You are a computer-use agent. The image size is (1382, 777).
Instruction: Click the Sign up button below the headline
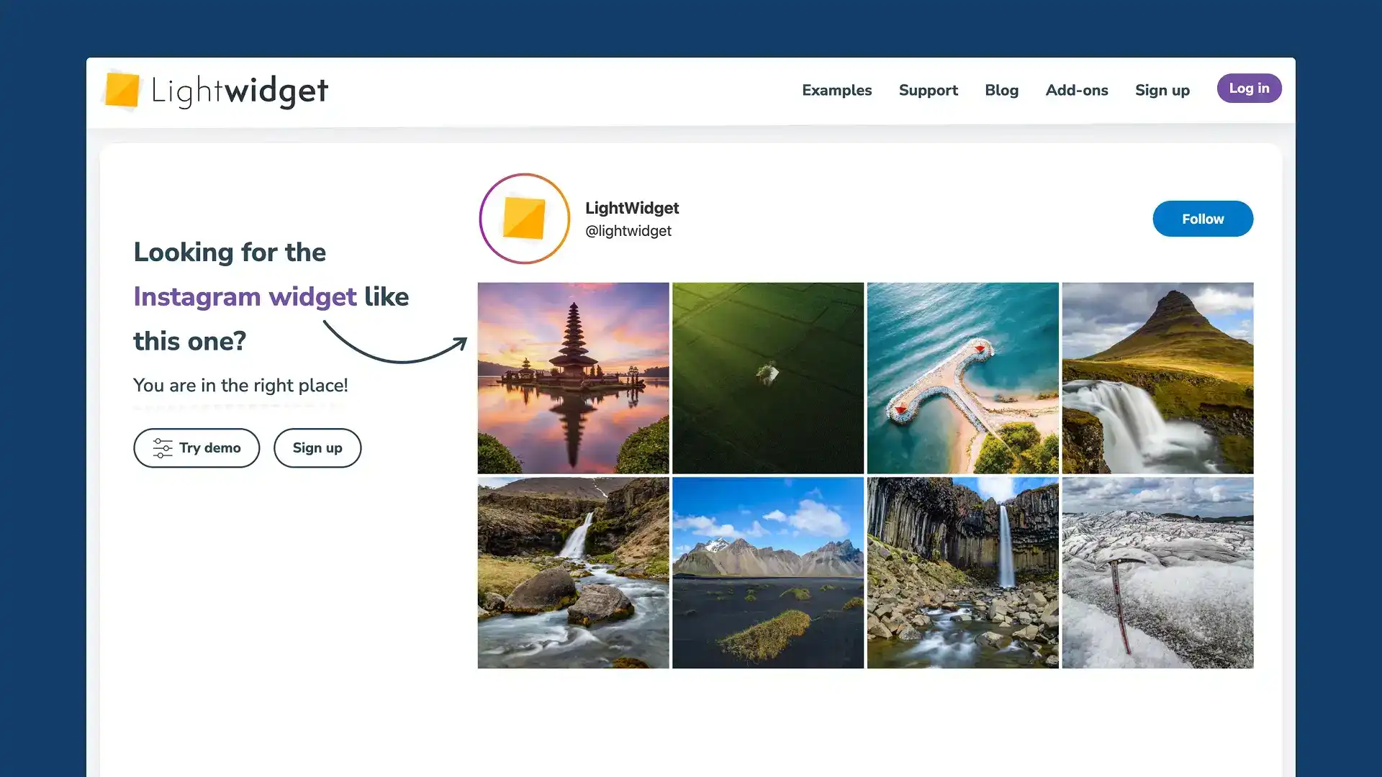317,447
